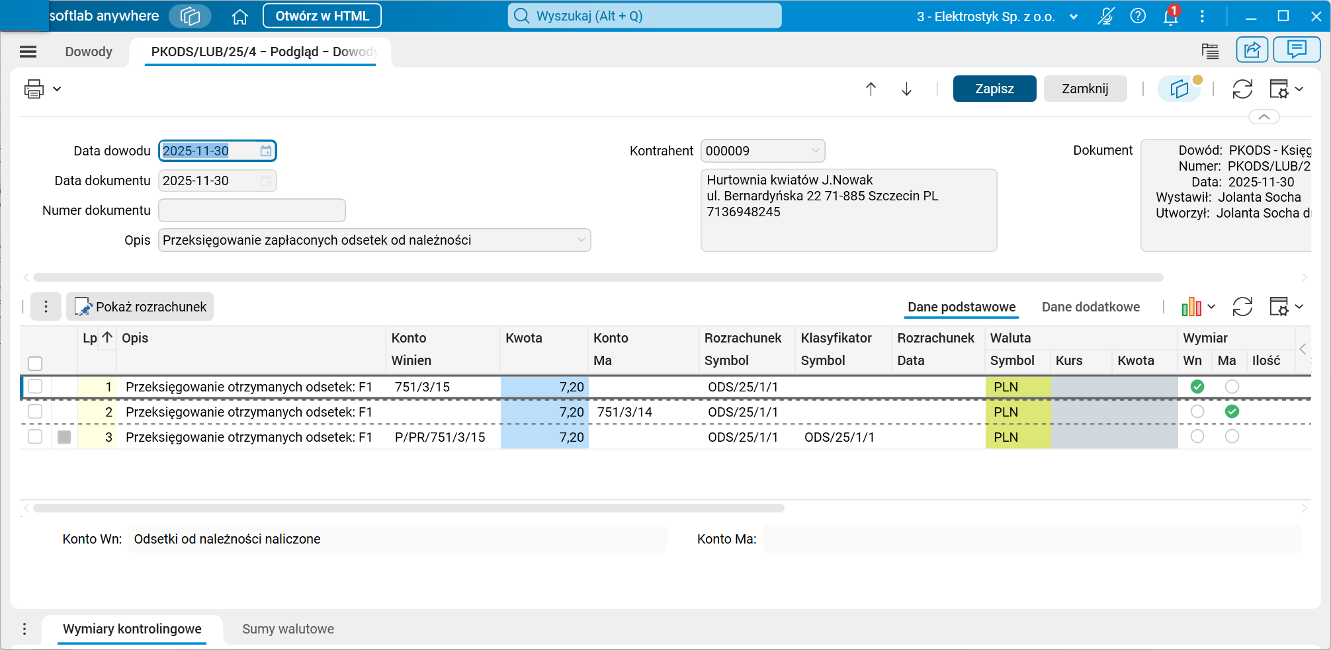Switch to Dane dodatkowe tab
This screenshot has height=650, width=1331.
tap(1091, 307)
